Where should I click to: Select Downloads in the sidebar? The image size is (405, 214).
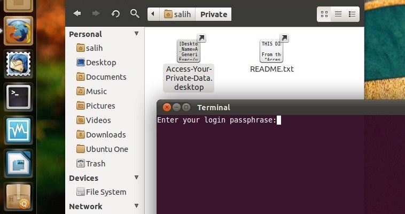[105, 135]
